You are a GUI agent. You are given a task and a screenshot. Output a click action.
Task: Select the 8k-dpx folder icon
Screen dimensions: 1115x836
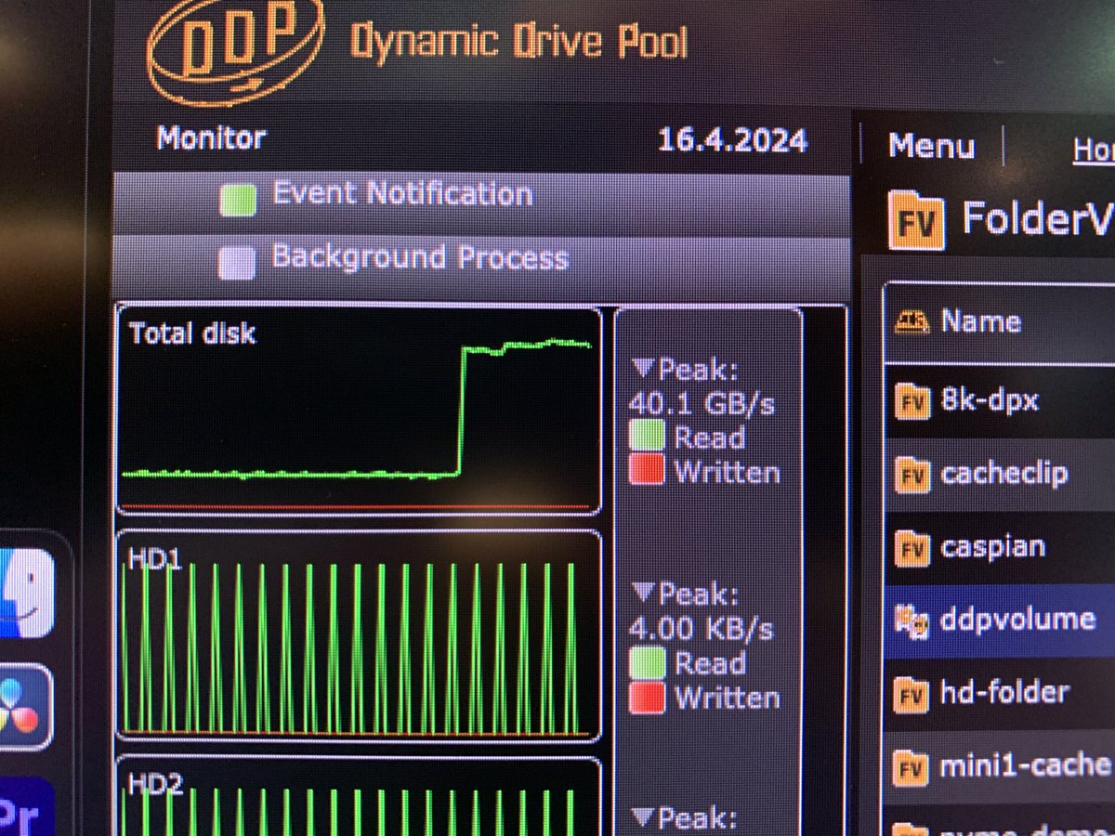(x=912, y=401)
